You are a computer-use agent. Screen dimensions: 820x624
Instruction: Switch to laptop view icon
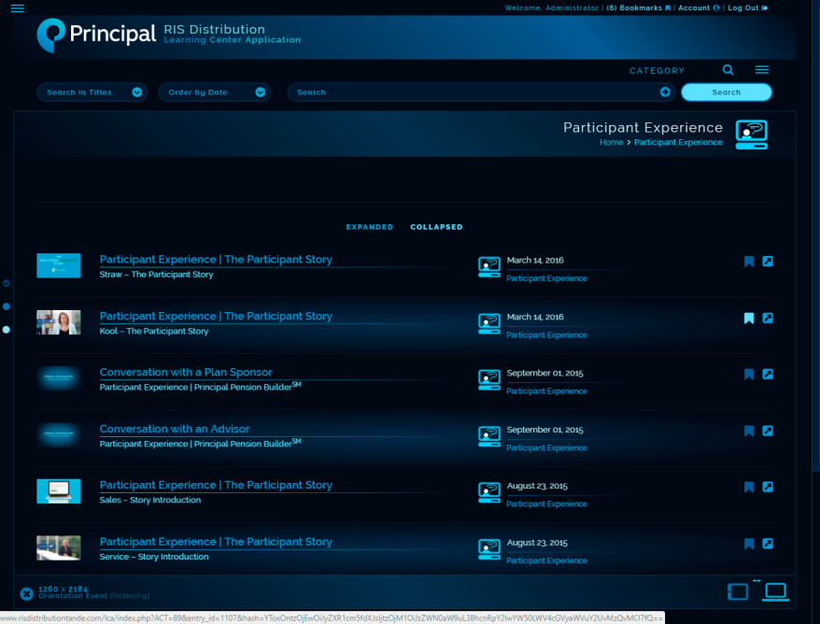[775, 592]
